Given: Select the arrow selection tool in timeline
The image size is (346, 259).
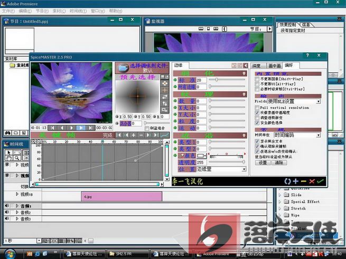Looking at the screenshot, I should pyautogui.click(x=8, y=152).
